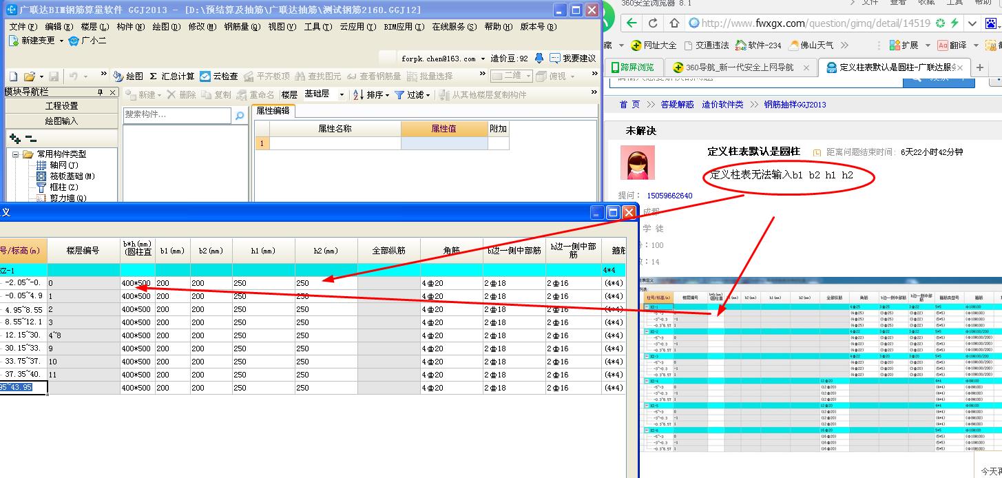Screen dimensions: 1002x478
Task: Collapse the 常用构件类型 tree folder
Action: tap(16, 154)
